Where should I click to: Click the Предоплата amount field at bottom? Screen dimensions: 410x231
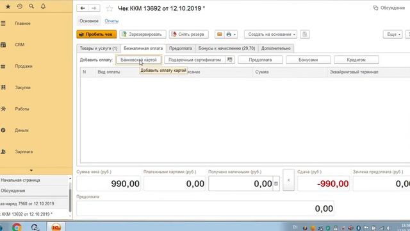[205, 209]
